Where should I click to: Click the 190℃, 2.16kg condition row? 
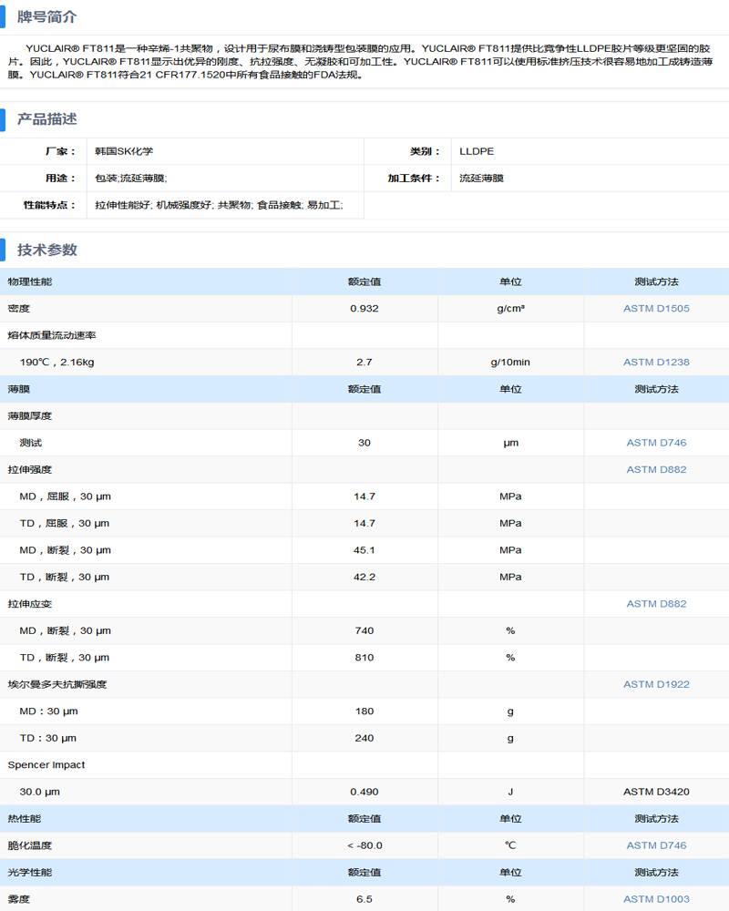click(57, 362)
